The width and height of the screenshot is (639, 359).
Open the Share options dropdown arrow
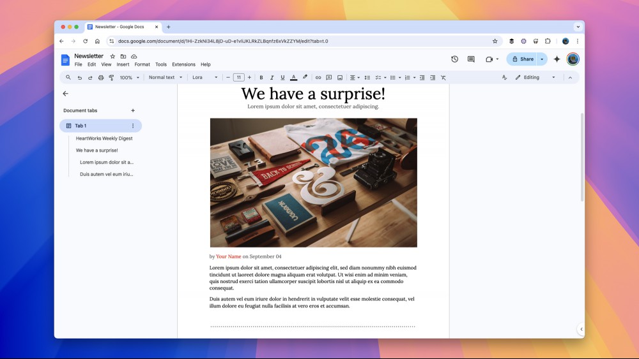click(x=542, y=59)
